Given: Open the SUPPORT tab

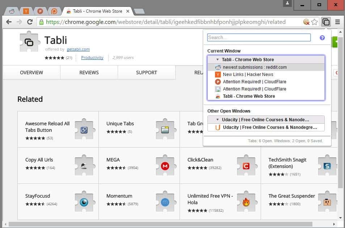Looking at the screenshot, I should pos(146,72).
